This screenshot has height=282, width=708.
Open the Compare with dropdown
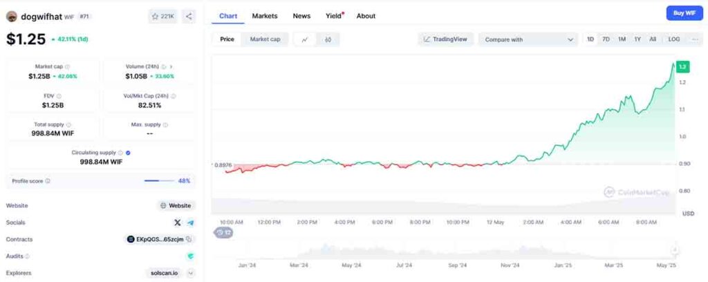coord(528,39)
